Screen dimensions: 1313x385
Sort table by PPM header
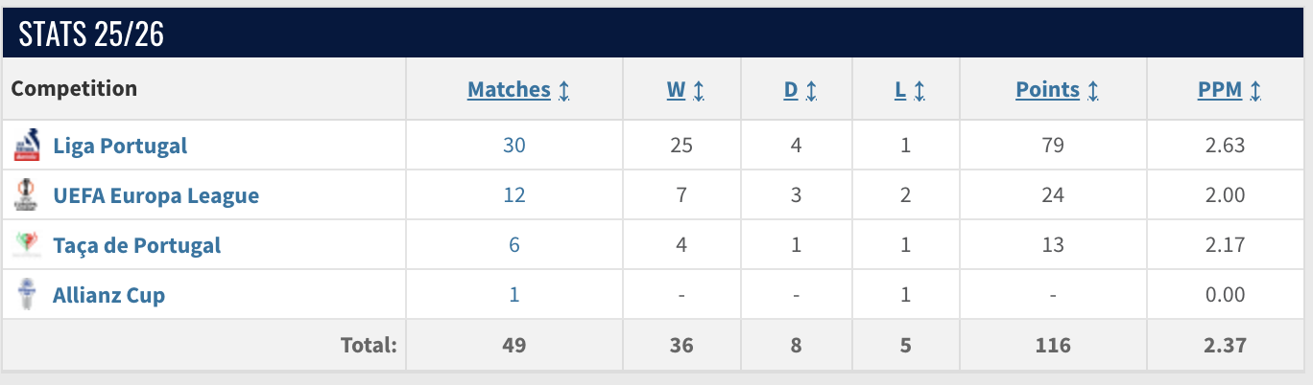point(1220,90)
